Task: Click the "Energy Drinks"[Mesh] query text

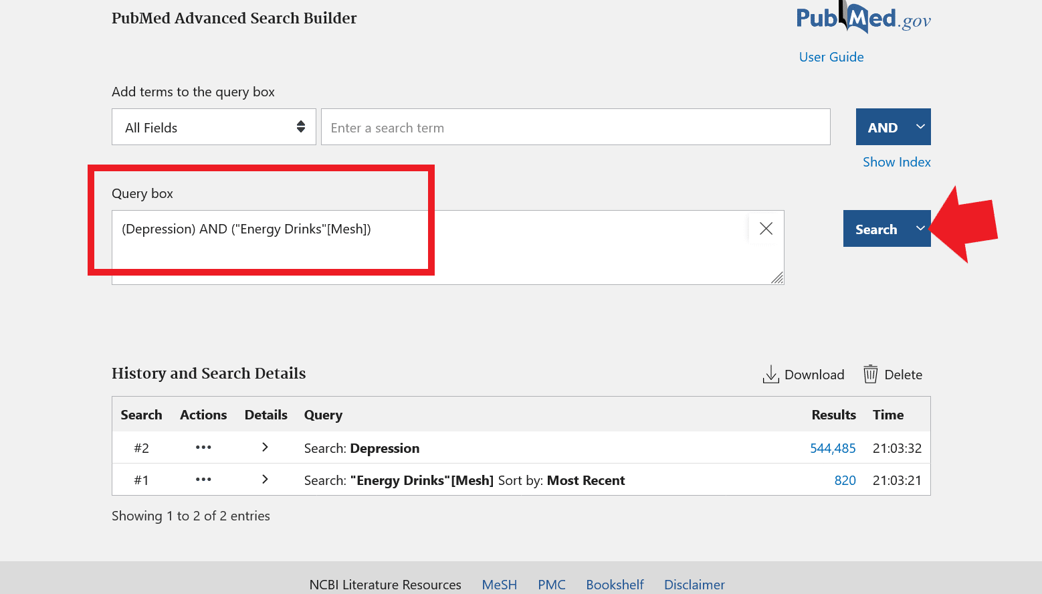Action: tap(422, 480)
